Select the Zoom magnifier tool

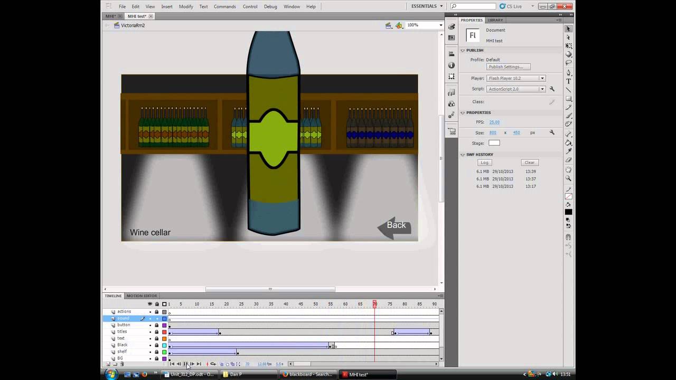[x=568, y=178]
